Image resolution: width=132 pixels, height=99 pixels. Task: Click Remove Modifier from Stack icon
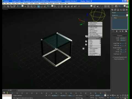pyautogui.click(x=123, y=31)
